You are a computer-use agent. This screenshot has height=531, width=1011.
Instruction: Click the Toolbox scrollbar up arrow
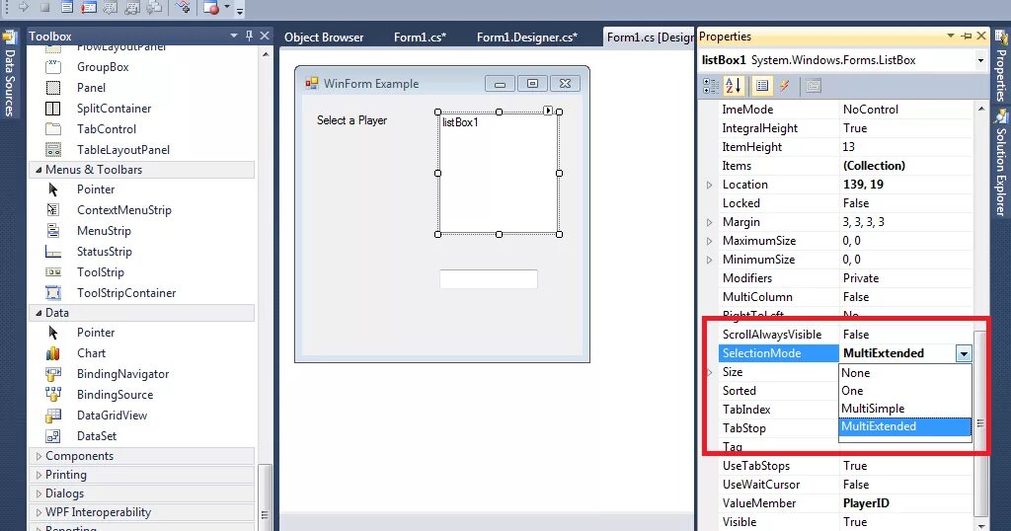click(x=266, y=54)
